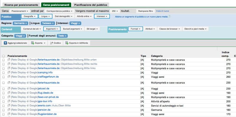Click the Reimposta filtro button
The height and width of the screenshot is (117, 236).
coord(145,11)
